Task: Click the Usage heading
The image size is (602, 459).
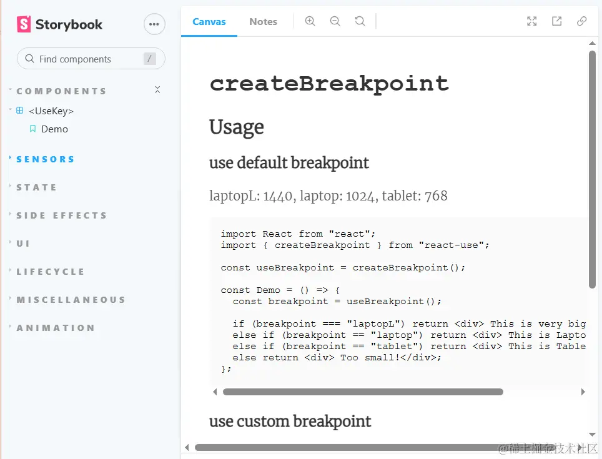Action: (237, 127)
